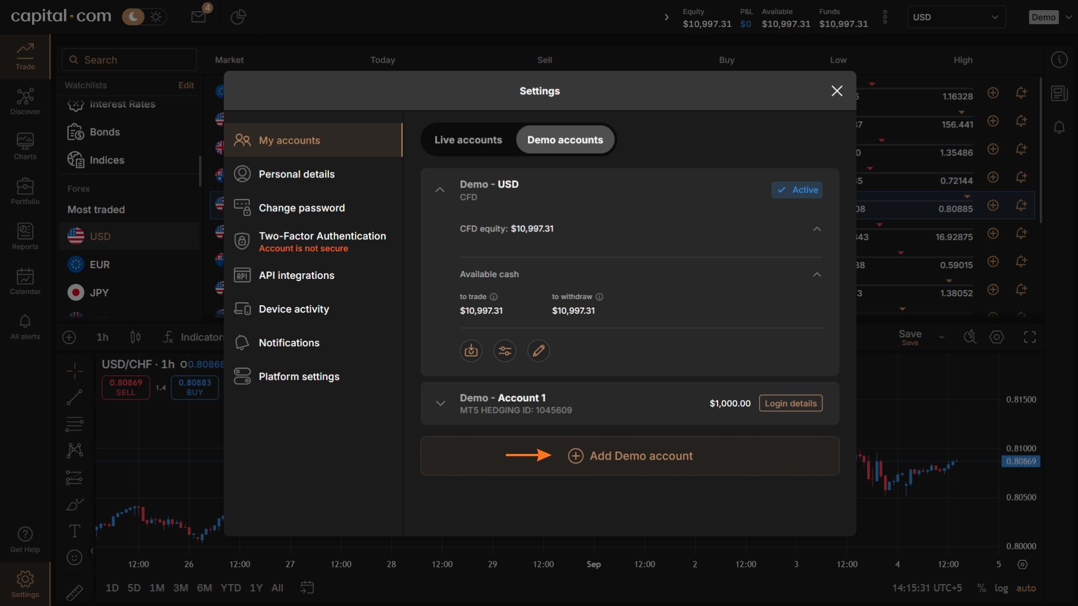Viewport: 1078px width, 606px height.
Task: Go to Trade in left sidebar
Action: [x=25, y=57]
